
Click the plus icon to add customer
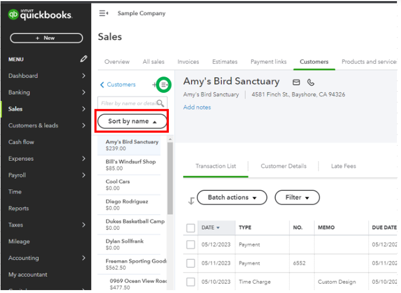pyautogui.click(x=154, y=85)
